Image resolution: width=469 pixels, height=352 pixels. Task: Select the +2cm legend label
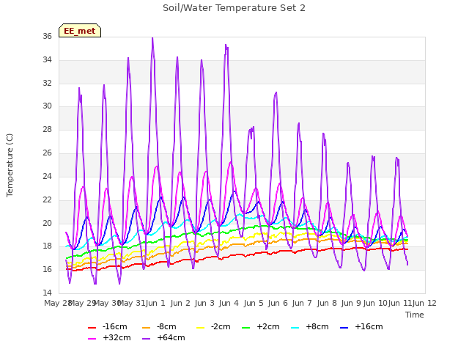[x=268, y=326]
